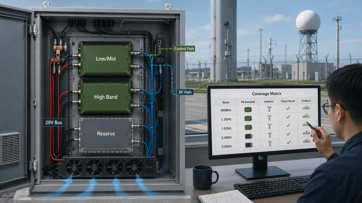The image size is (362, 203).
Task: Open the Evidence chart icon for 1.5GHz
Action: [x=306, y=124]
